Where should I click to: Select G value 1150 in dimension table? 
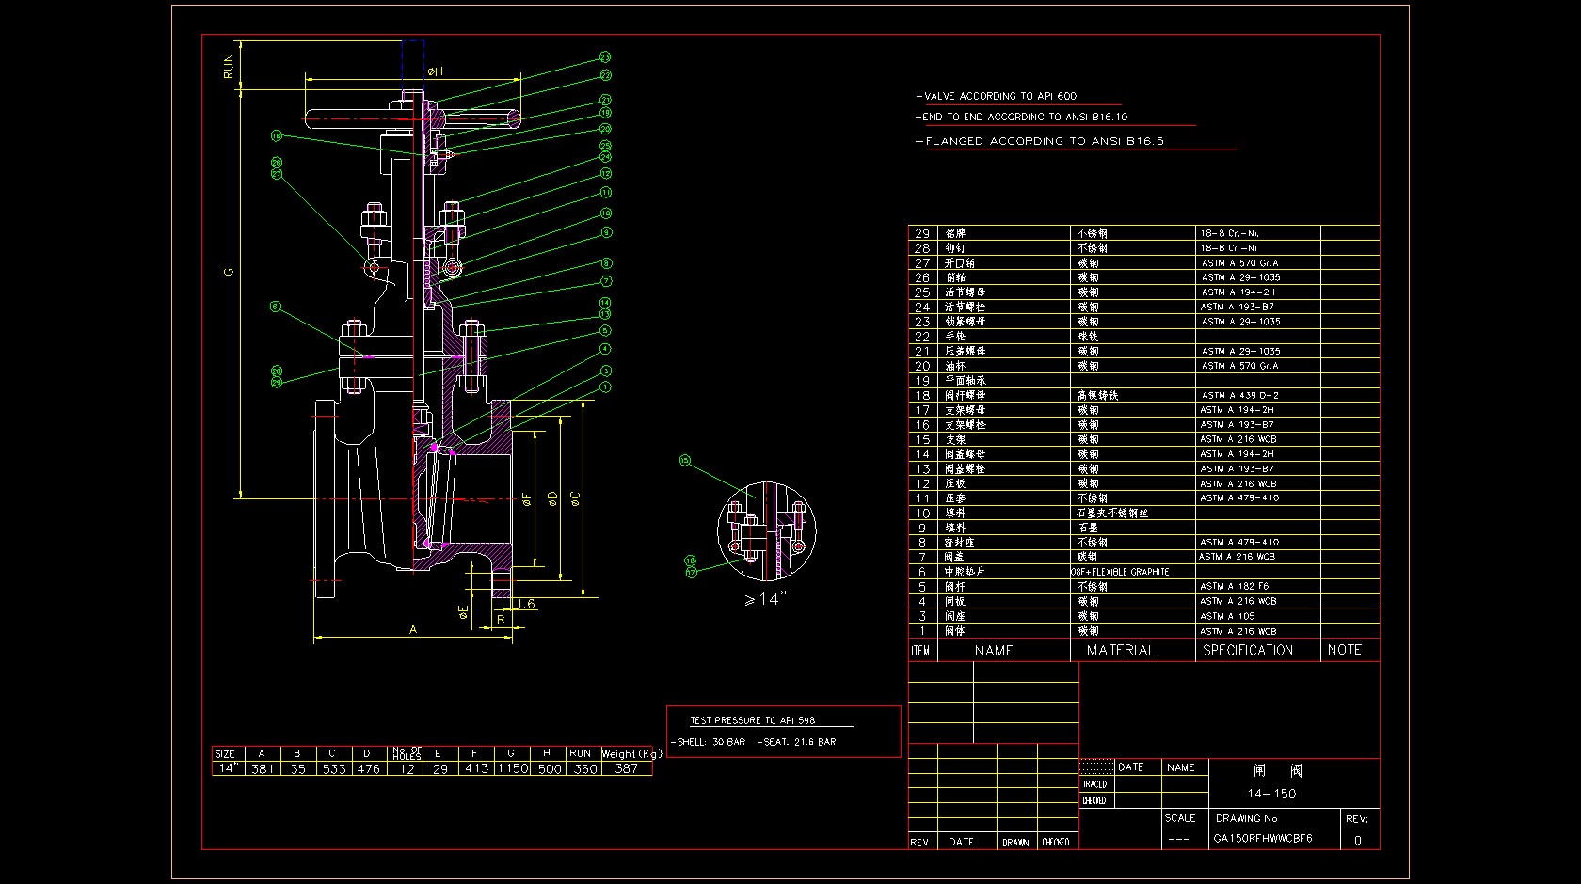513,768
